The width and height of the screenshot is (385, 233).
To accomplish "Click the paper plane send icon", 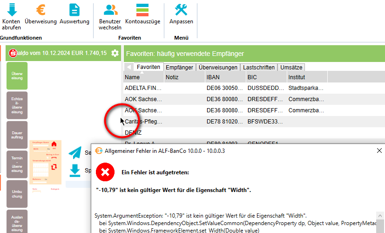I will coord(75,153).
